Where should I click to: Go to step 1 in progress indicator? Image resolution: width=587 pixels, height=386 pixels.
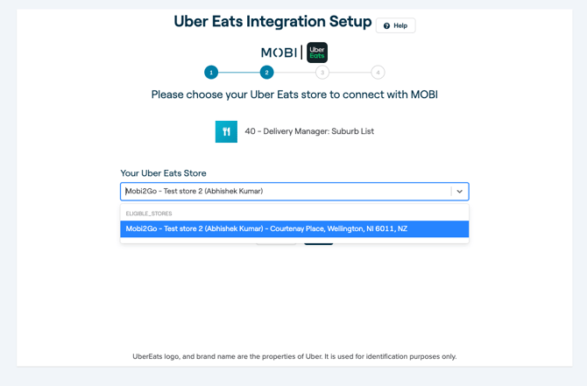(211, 73)
